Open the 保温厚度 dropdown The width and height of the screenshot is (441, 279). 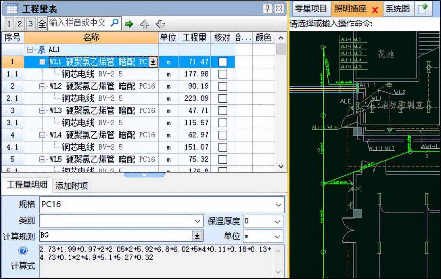(x=277, y=222)
